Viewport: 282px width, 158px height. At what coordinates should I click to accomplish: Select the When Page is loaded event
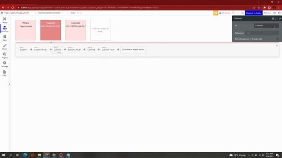26,30
